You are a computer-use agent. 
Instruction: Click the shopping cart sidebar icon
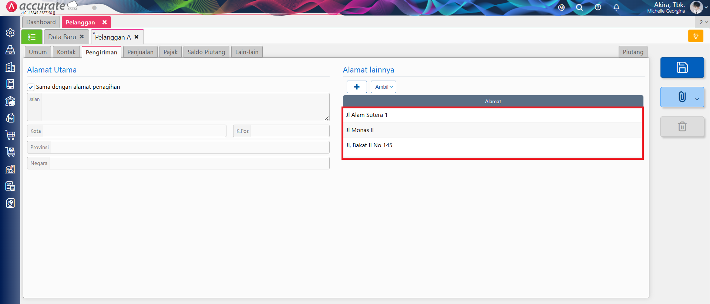point(10,135)
